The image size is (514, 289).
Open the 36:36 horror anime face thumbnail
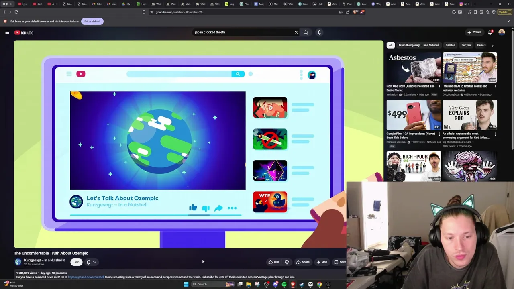click(x=470, y=166)
